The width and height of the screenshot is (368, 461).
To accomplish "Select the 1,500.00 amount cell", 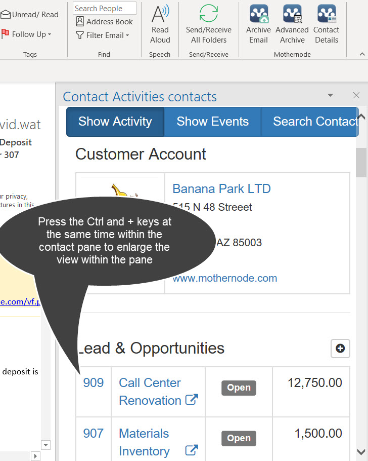I will click(311, 439).
